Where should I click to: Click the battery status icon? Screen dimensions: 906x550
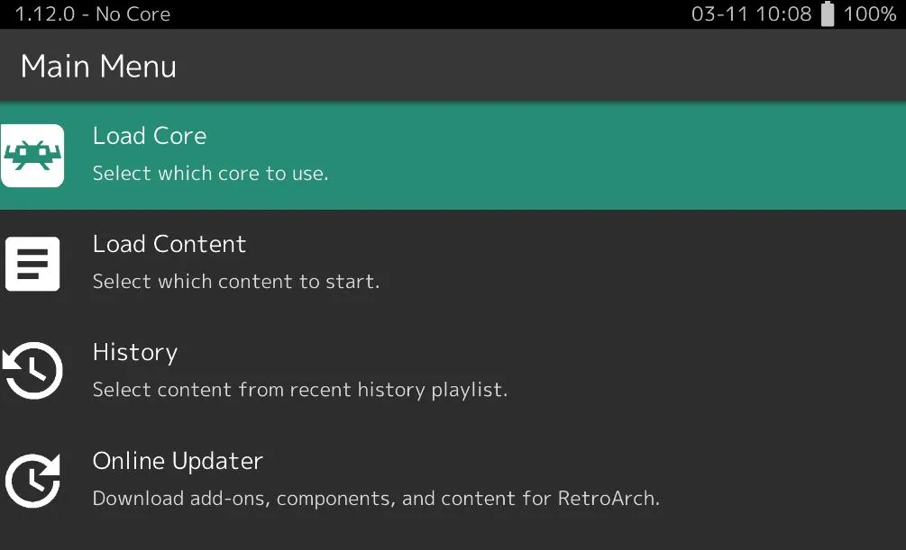pyautogui.click(x=826, y=14)
